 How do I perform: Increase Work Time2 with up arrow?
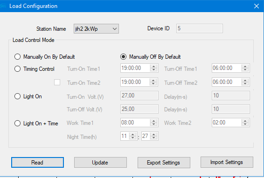[245, 121]
